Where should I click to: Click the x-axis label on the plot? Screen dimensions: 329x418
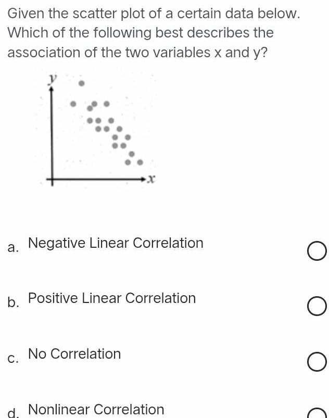[x=150, y=179]
